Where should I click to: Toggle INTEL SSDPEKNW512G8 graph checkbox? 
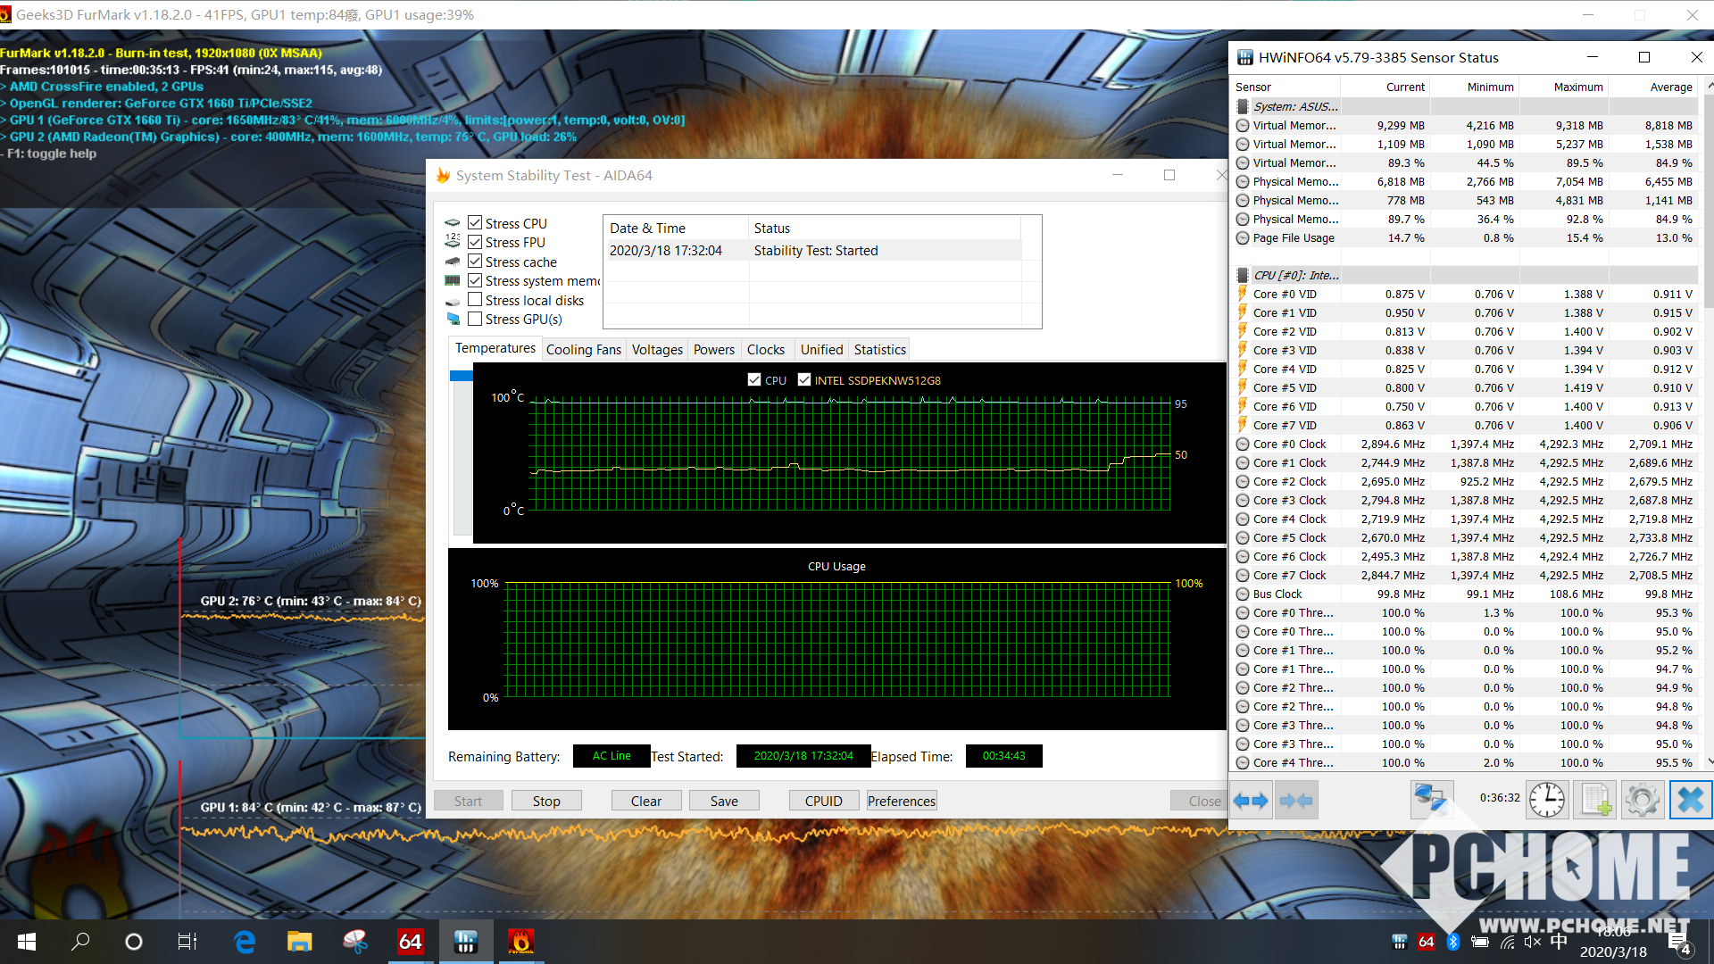tap(804, 379)
